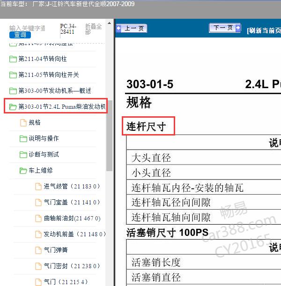The width and height of the screenshot is (281, 286).
Task: Open the 规格 document in tree
Action: click(x=35, y=122)
